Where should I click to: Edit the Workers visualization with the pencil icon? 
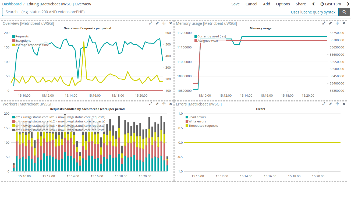click(157, 104)
